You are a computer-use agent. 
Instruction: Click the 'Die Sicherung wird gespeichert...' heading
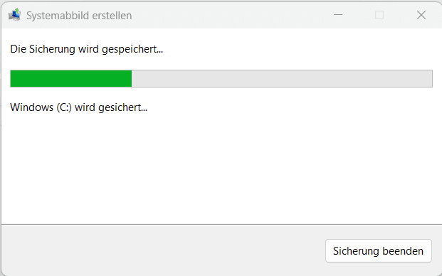tap(87, 49)
